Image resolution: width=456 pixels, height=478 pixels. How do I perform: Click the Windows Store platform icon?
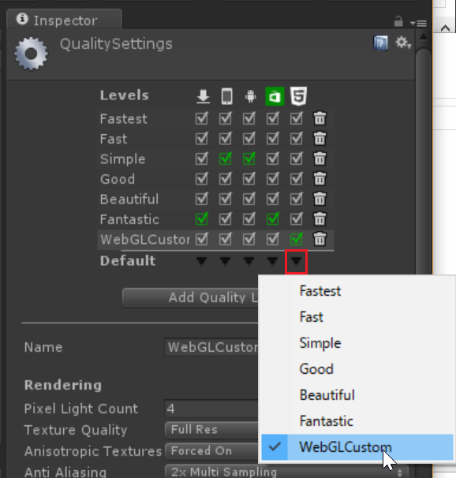(x=275, y=96)
